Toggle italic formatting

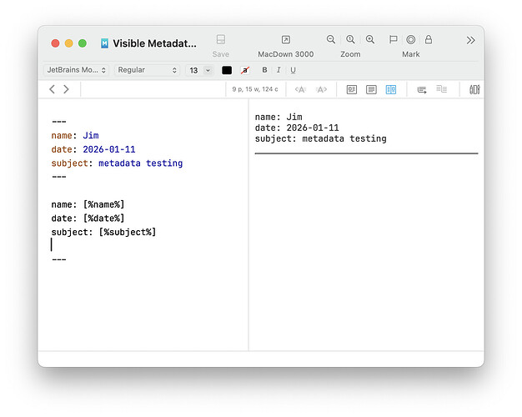pos(279,70)
